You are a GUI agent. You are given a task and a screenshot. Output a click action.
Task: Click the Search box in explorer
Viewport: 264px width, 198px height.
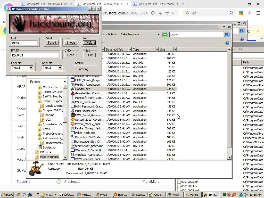click(196, 35)
